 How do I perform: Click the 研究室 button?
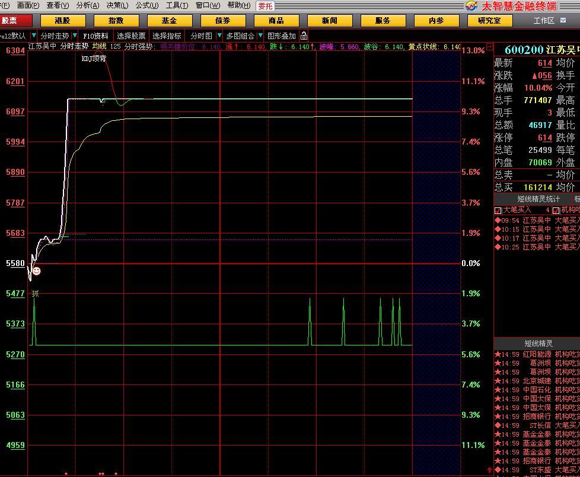pyautogui.click(x=490, y=21)
